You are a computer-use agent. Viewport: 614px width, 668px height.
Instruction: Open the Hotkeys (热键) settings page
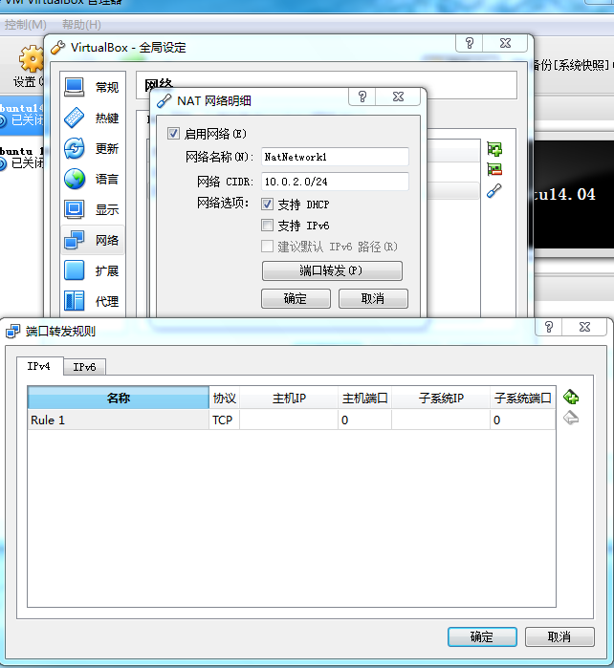[93, 118]
